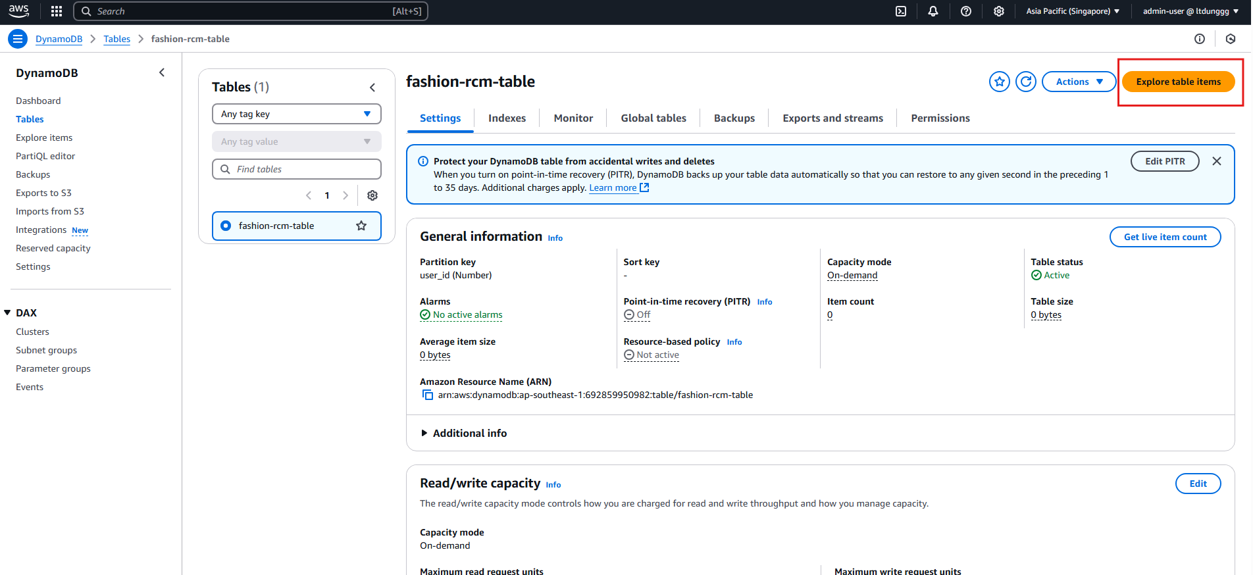Launch the CloudShell icon in header
The image size is (1253, 575).
(x=901, y=11)
